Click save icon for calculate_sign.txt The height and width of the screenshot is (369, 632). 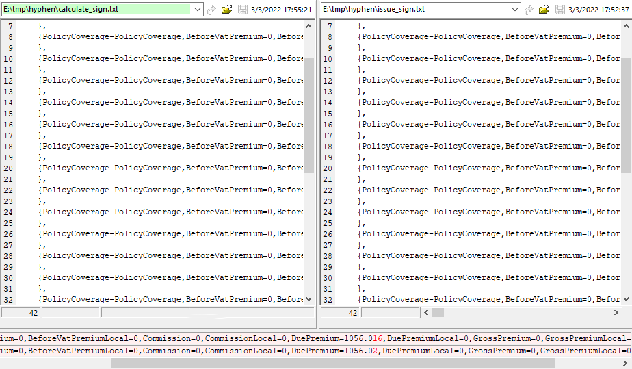(243, 10)
